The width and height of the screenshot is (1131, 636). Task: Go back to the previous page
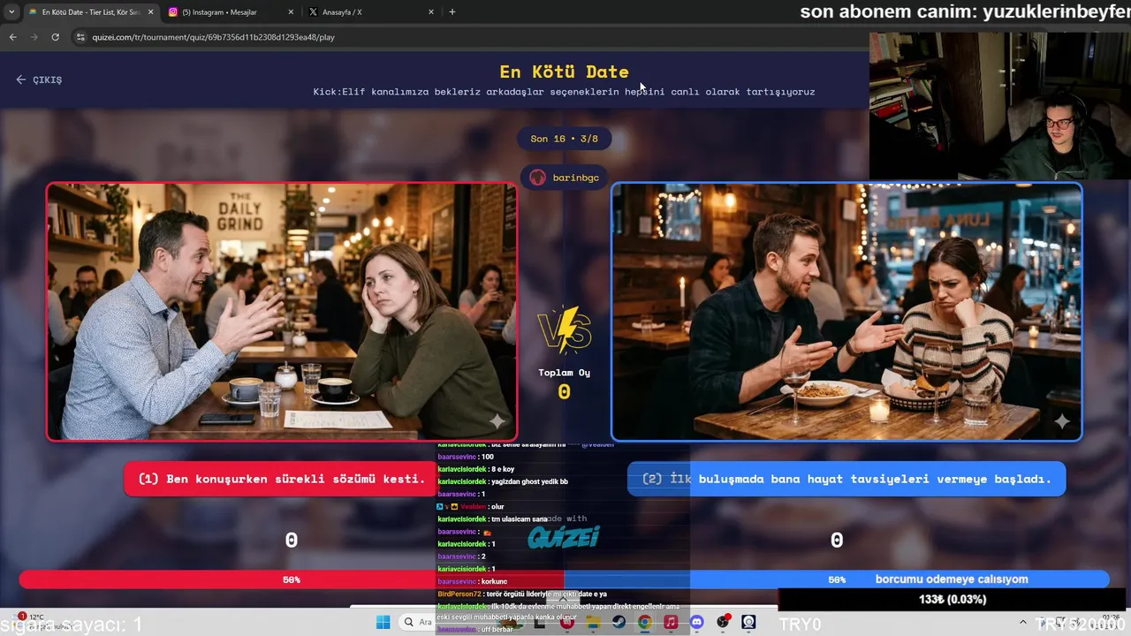[12, 37]
